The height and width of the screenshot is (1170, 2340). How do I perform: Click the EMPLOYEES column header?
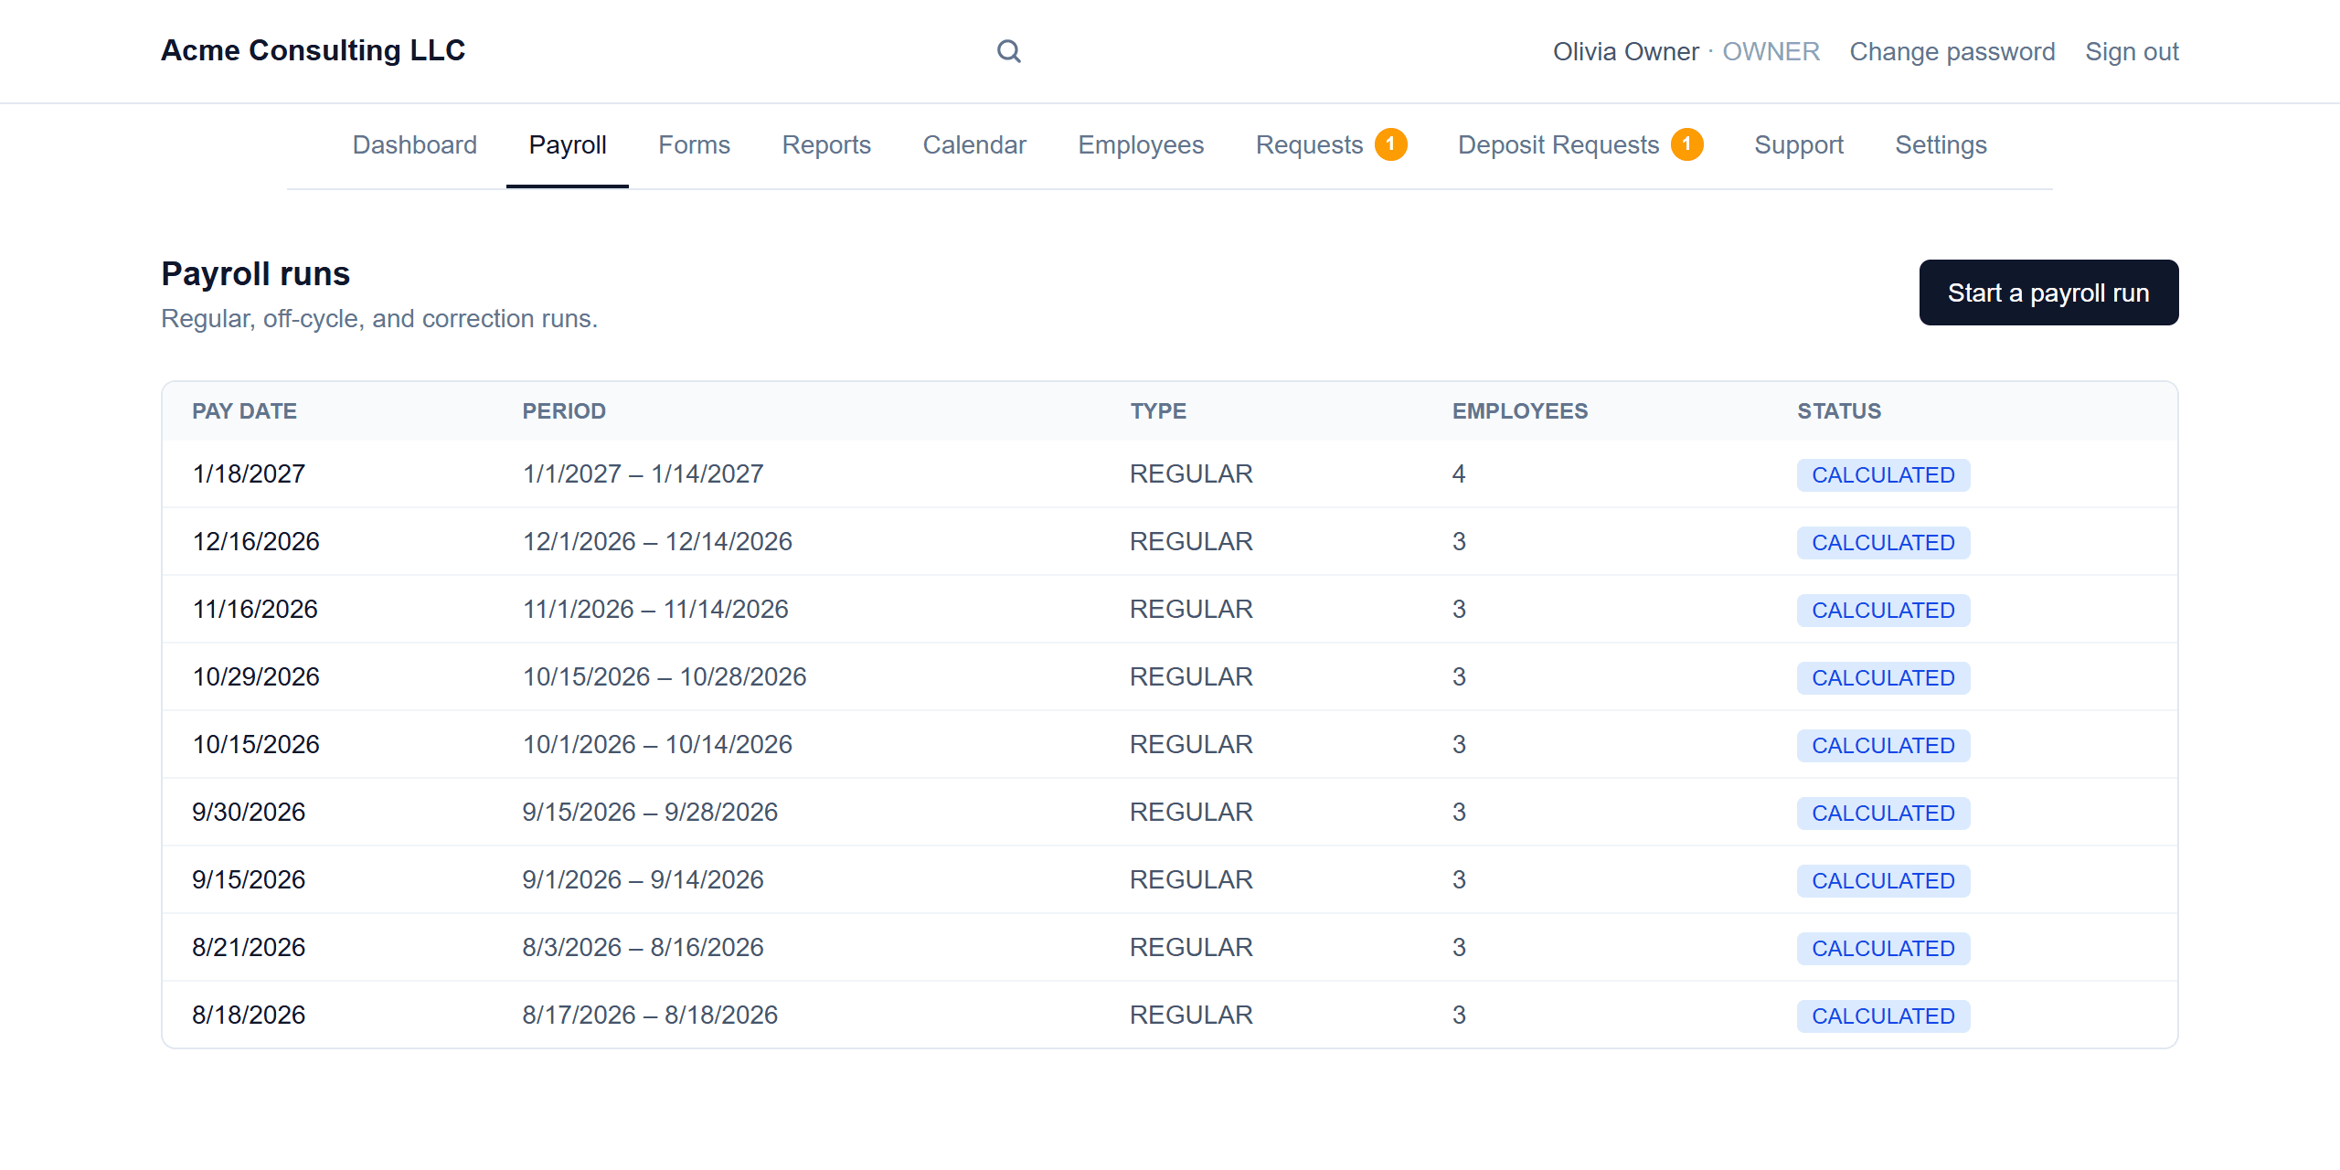1520,411
